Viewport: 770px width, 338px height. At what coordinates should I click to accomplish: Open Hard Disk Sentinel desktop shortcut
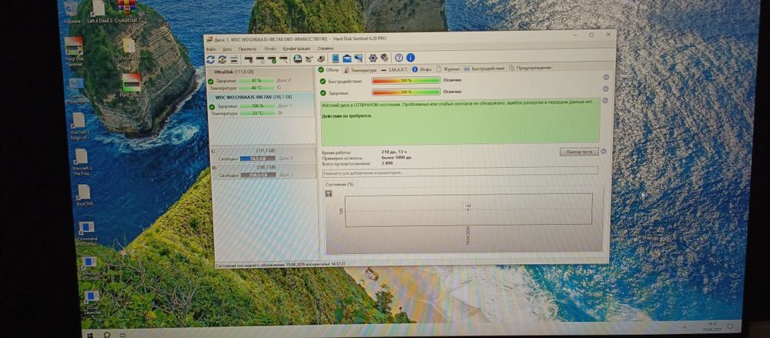coord(74,51)
